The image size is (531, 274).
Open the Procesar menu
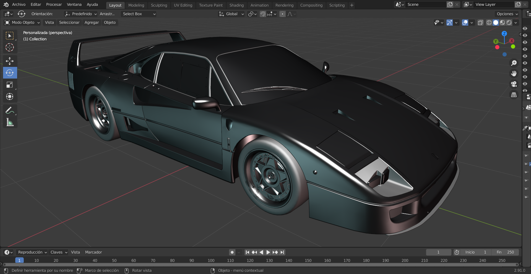(54, 4)
